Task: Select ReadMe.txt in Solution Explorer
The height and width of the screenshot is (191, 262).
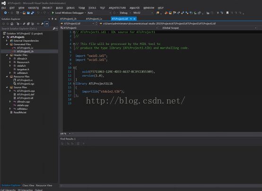Action: point(20,113)
